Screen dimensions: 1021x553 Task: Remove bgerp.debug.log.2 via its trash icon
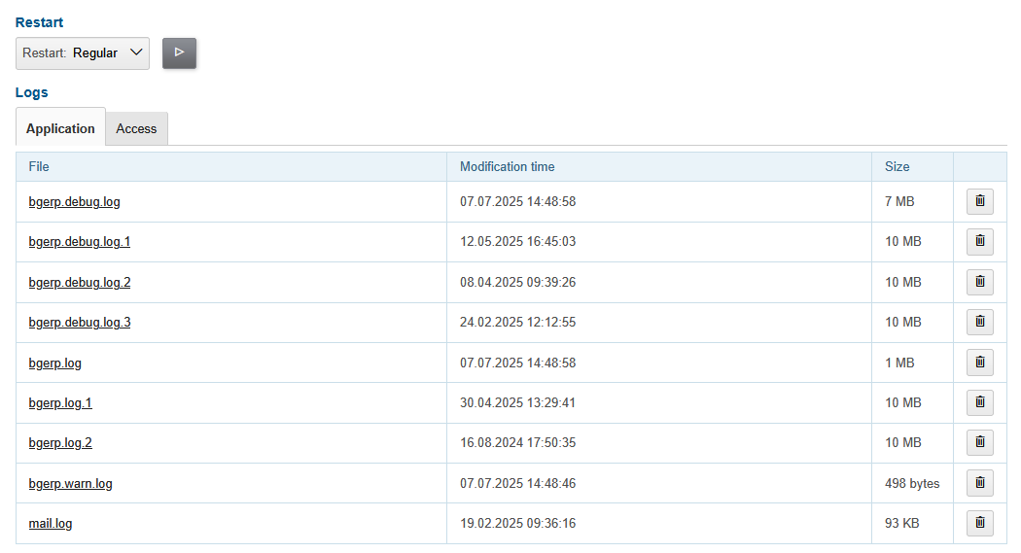pyautogui.click(x=979, y=282)
